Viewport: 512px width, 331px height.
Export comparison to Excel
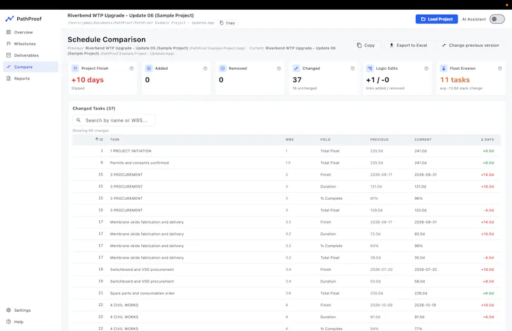tap(408, 45)
